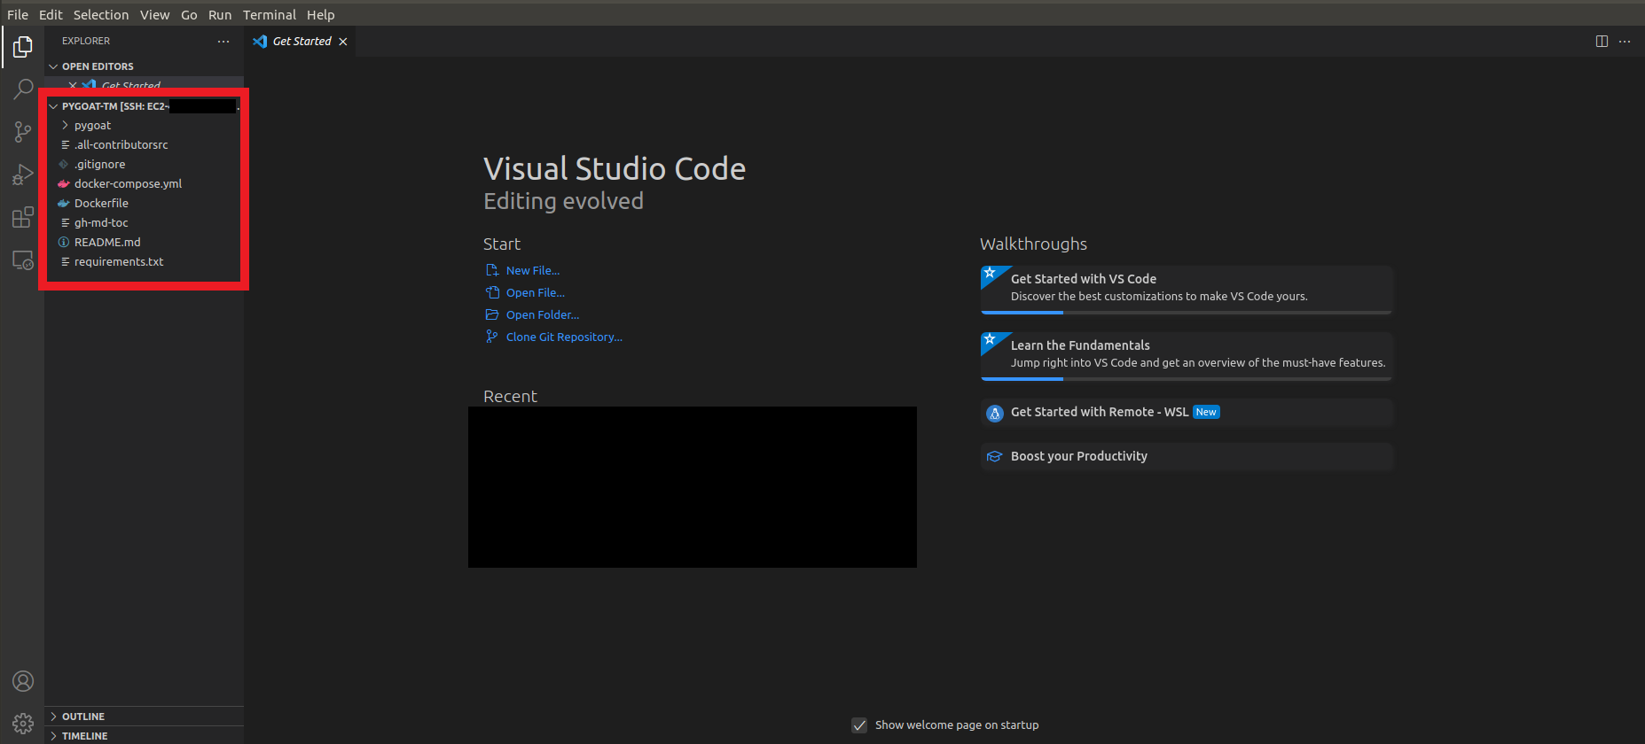Screen dimensions: 1645x744
Task: Click the Remote - WSL walkthrough icon
Action: [995, 413]
